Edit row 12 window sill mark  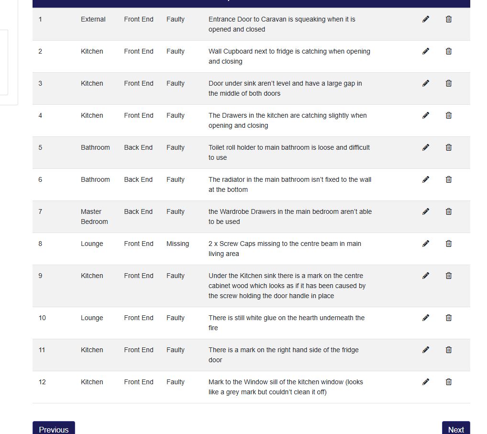(x=426, y=382)
